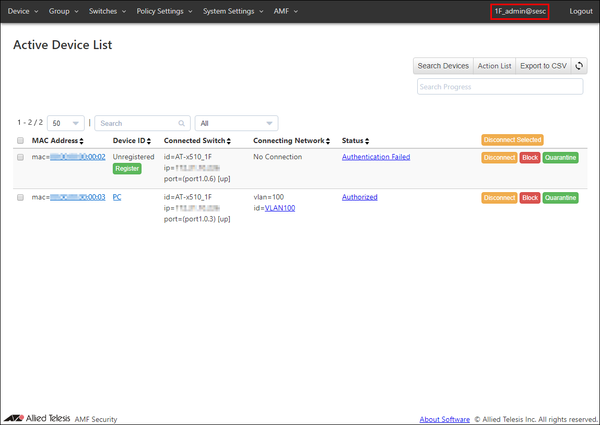The height and width of the screenshot is (425, 600).
Task: Click the Allied Telesis logo in footer
Action: [37, 418]
